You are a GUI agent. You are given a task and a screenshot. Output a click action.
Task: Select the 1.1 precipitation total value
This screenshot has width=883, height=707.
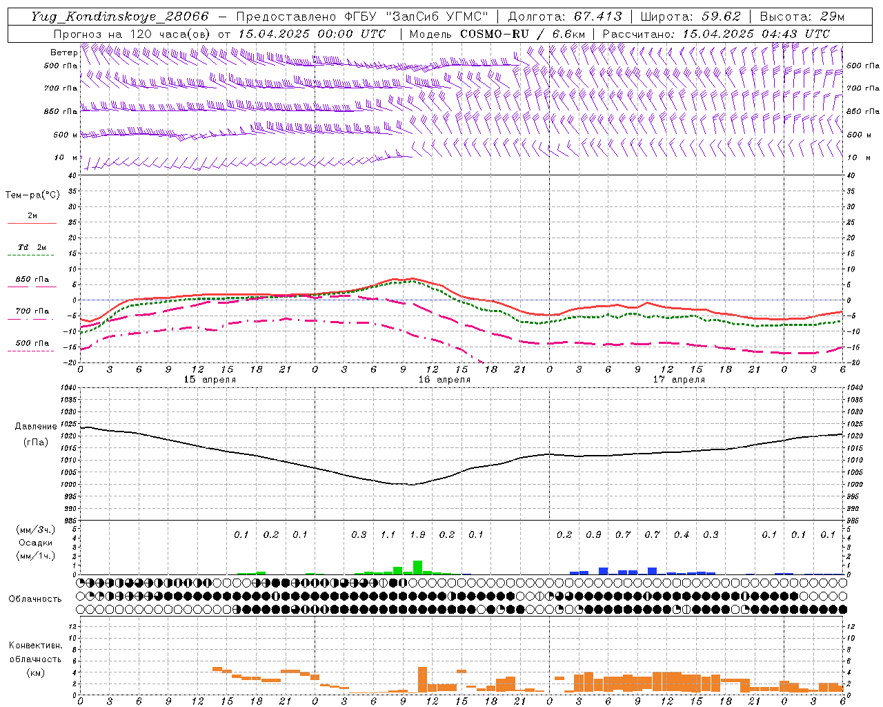[x=388, y=534]
